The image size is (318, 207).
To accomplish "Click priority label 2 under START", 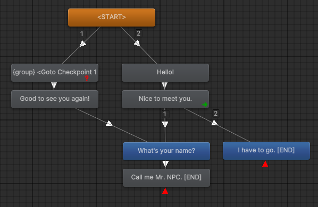I will click(x=138, y=33).
